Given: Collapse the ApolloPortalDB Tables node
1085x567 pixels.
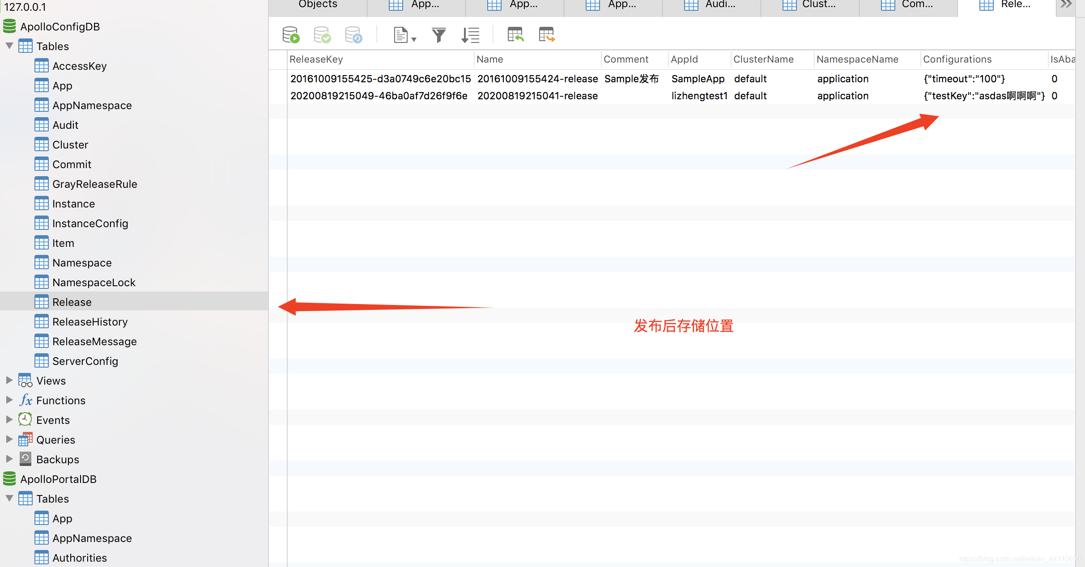Looking at the screenshot, I should click(x=9, y=498).
